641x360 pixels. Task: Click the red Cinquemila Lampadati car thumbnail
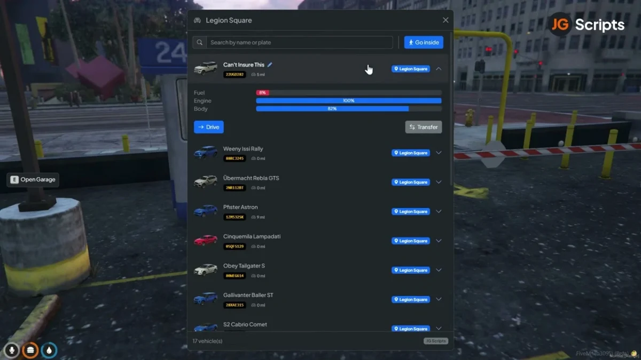click(x=206, y=241)
